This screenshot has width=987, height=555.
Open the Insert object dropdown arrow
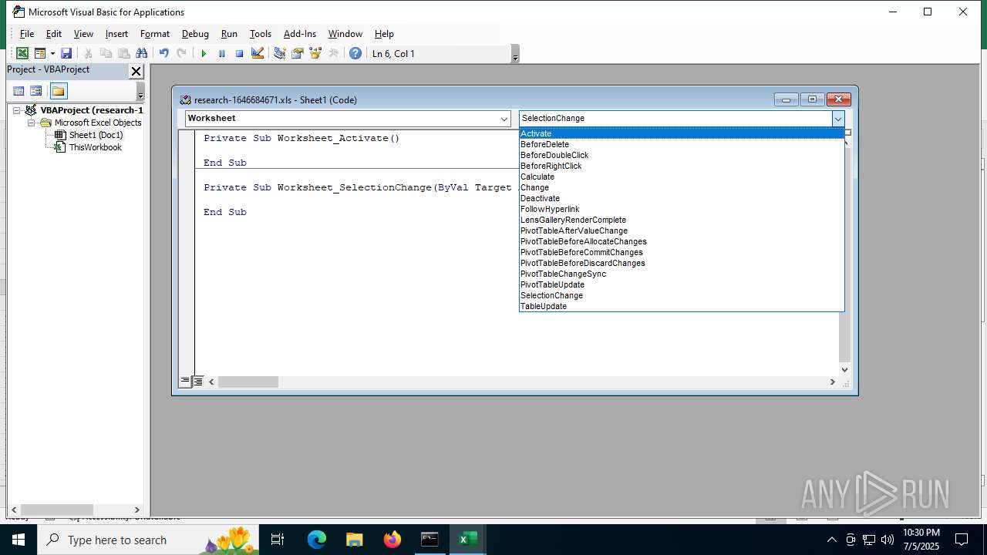click(x=52, y=53)
